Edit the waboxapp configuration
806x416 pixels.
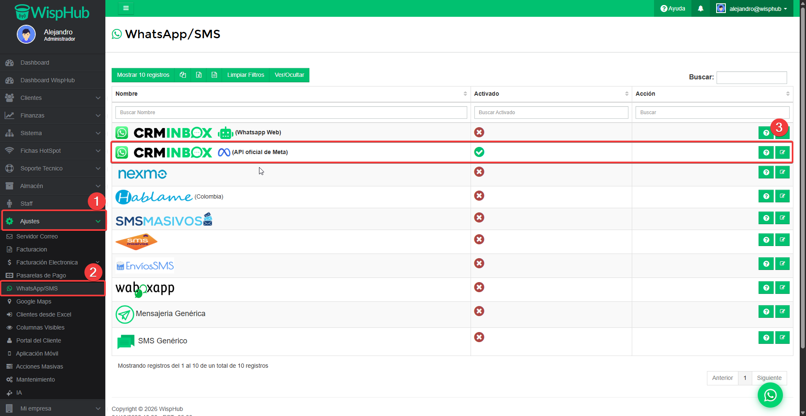(x=782, y=288)
